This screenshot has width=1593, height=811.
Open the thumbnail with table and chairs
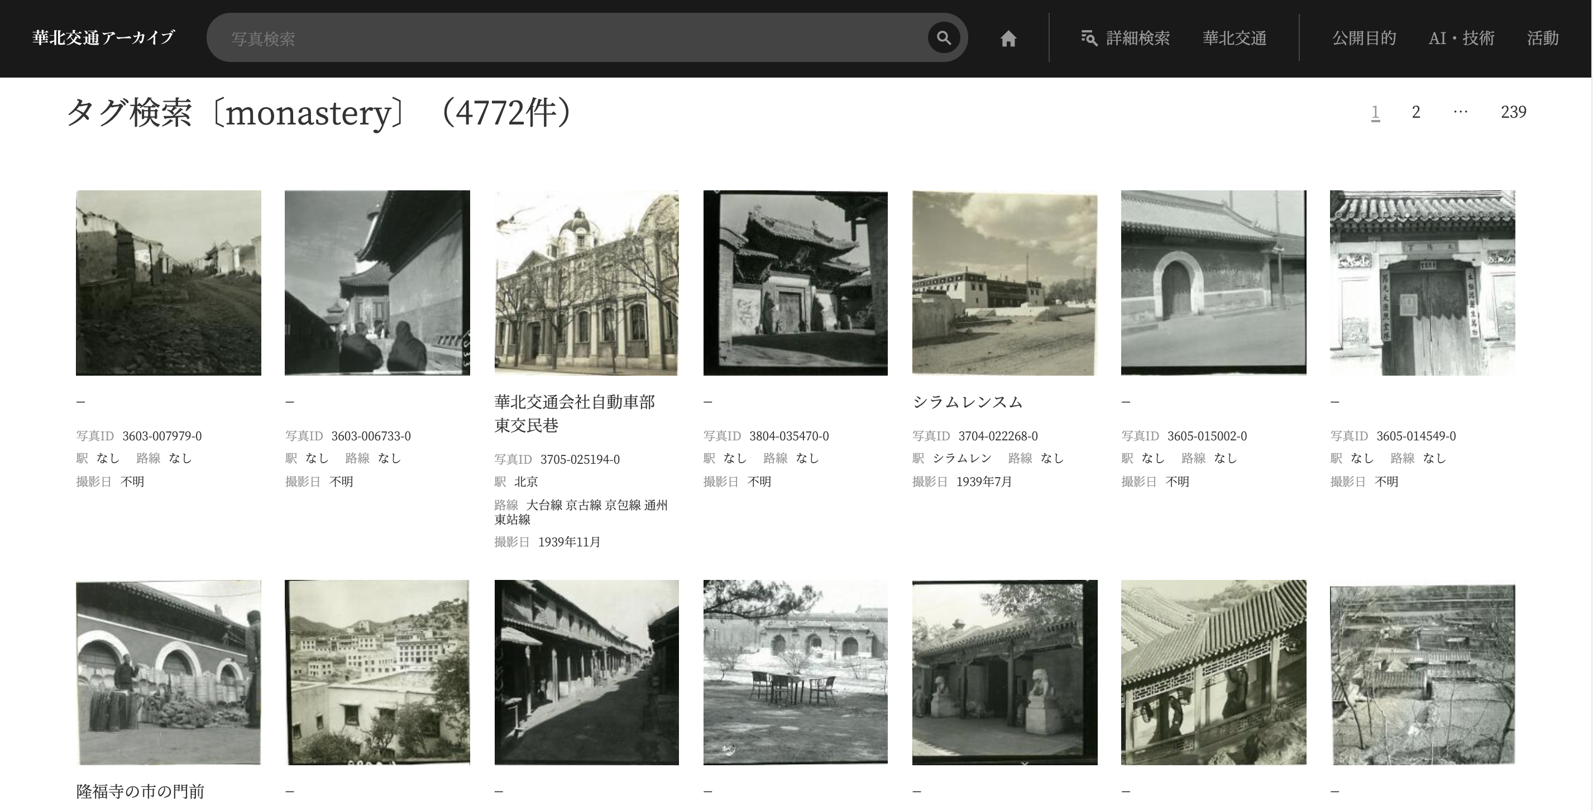pos(795,672)
